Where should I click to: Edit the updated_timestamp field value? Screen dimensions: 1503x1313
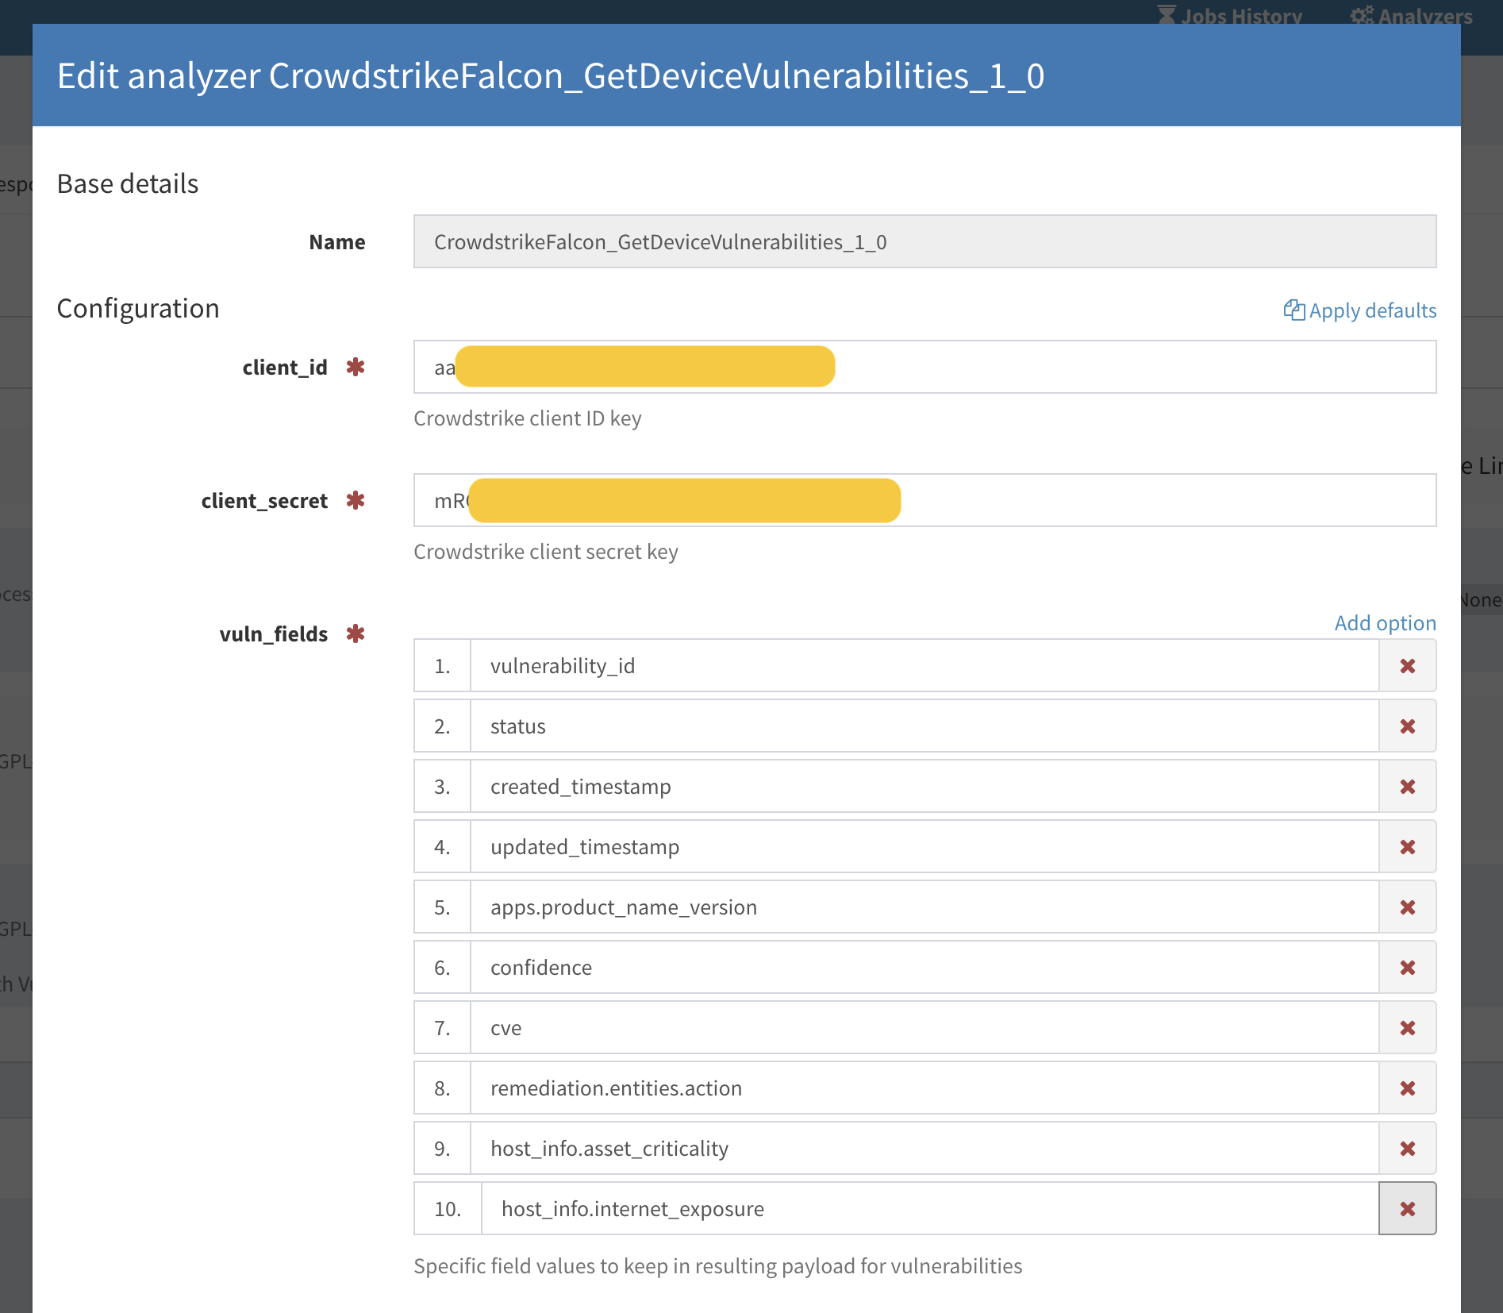tap(924, 846)
